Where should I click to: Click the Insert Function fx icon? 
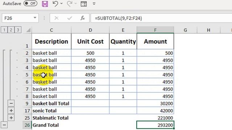click(83, 18)
